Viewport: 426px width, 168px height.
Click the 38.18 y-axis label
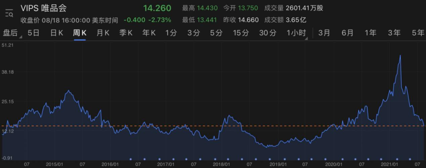7,72
